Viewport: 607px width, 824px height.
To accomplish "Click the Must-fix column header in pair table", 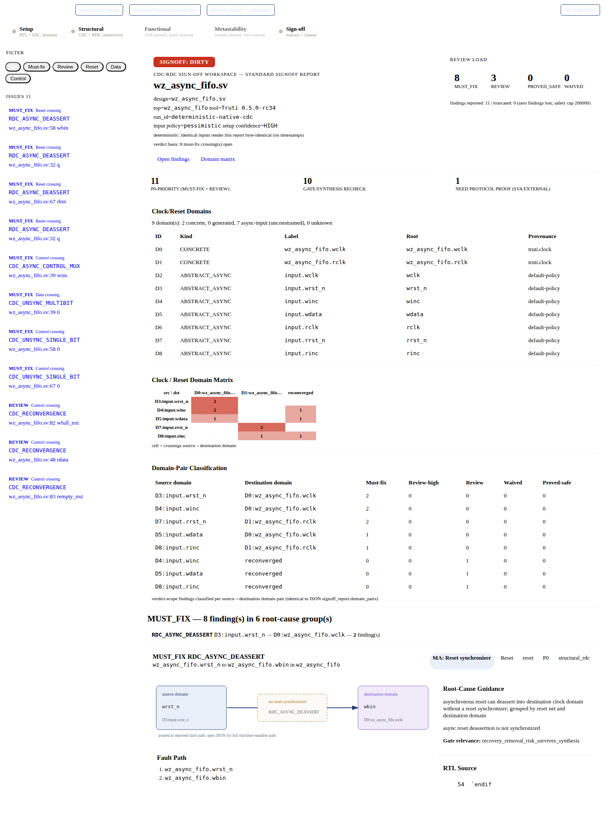I will [x=376, y=483].
